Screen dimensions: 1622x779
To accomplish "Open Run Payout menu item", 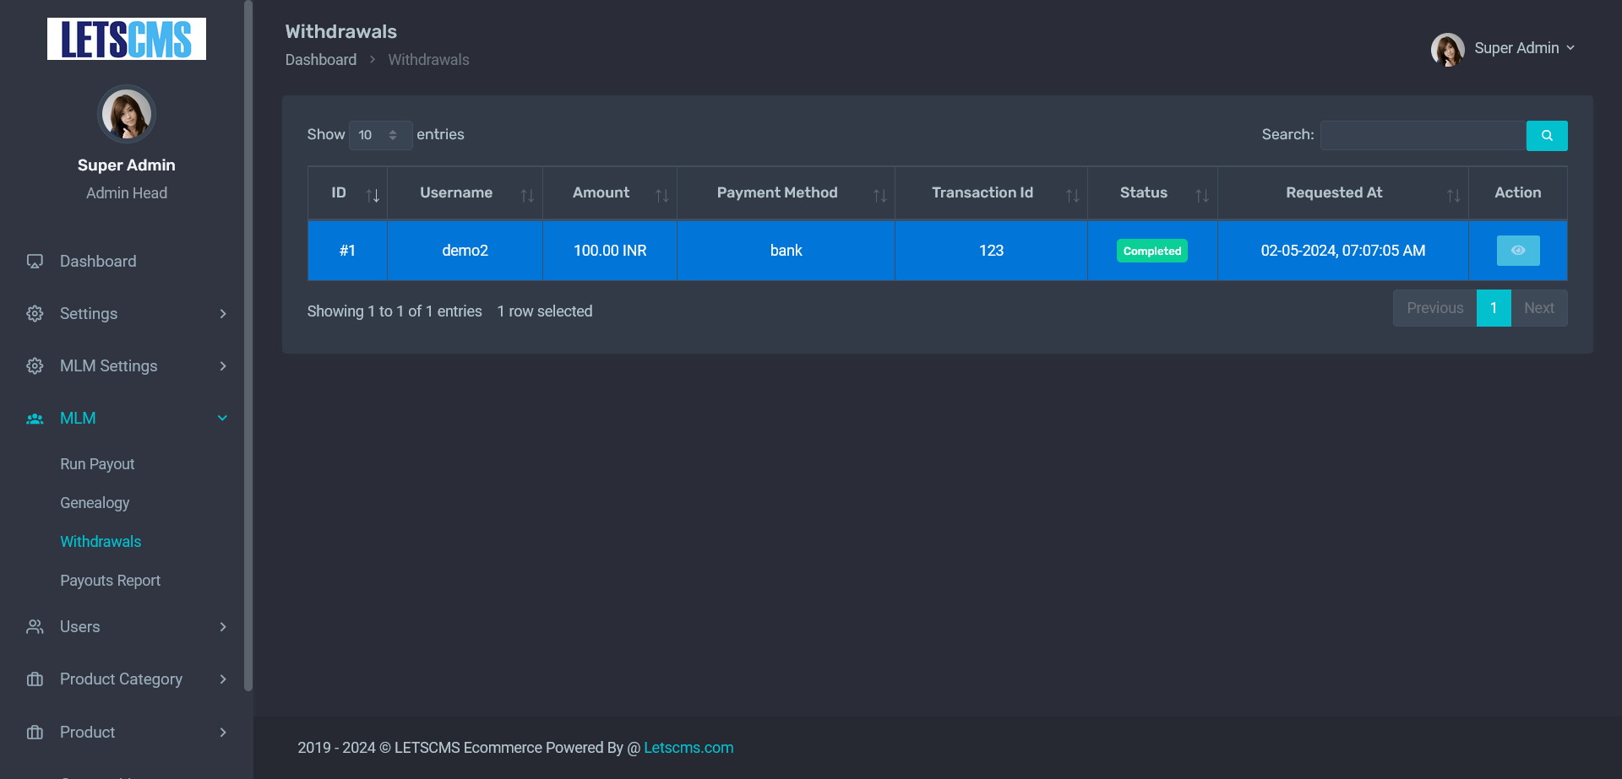I will click(x=97, y=464).
